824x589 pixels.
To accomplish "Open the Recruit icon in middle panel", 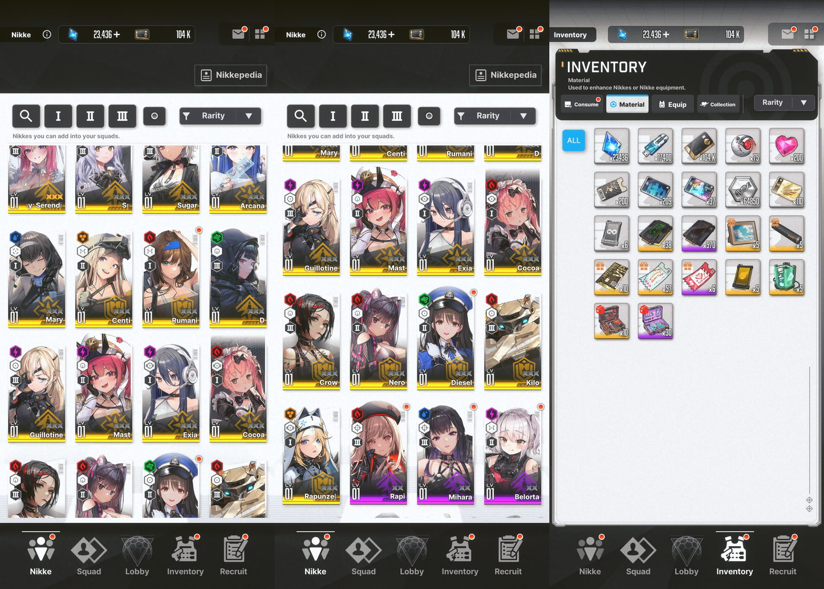I will click(508, 556).
